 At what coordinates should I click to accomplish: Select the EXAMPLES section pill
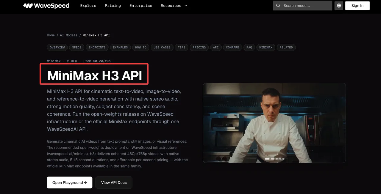(x=120, y=47)
